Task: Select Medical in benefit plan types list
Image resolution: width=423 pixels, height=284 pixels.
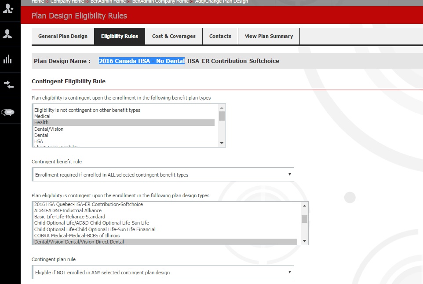Action: tap(124, 116)
